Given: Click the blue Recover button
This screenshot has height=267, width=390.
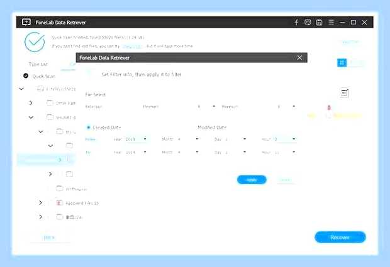Looking at the screenshot, I should click(x=340, y=237).
